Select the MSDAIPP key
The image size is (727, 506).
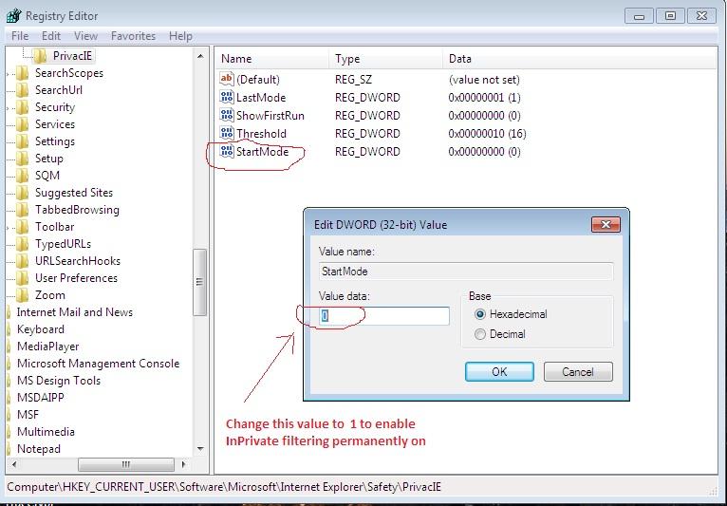pos(41,398)
